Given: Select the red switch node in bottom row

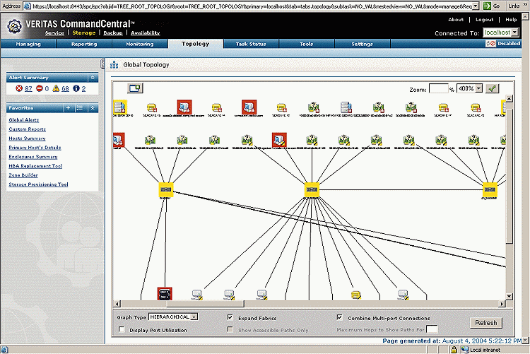Looking at the screenshot, I should (x=165, y=293).
